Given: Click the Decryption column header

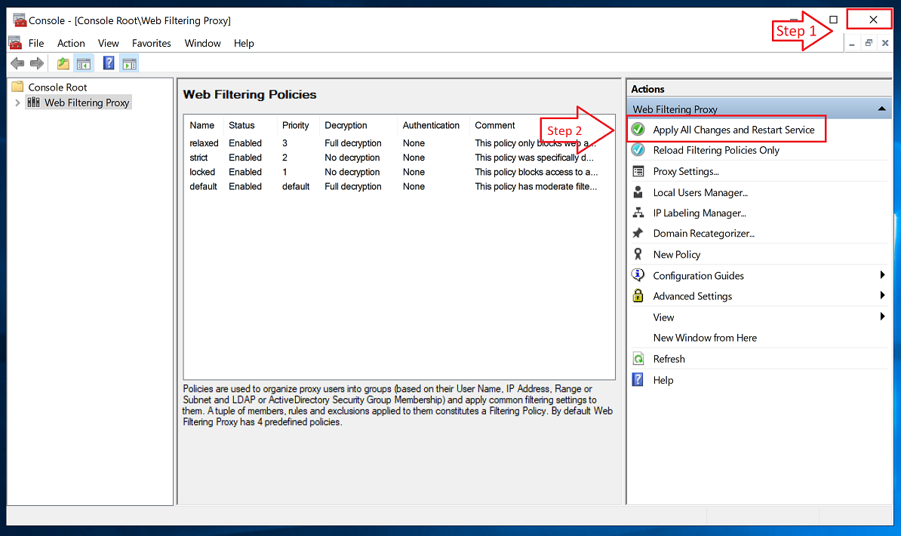Looking at the screenshot, I should pos(346,125).
